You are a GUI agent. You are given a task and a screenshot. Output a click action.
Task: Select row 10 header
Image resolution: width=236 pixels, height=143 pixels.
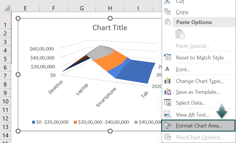tap(5, 101)
